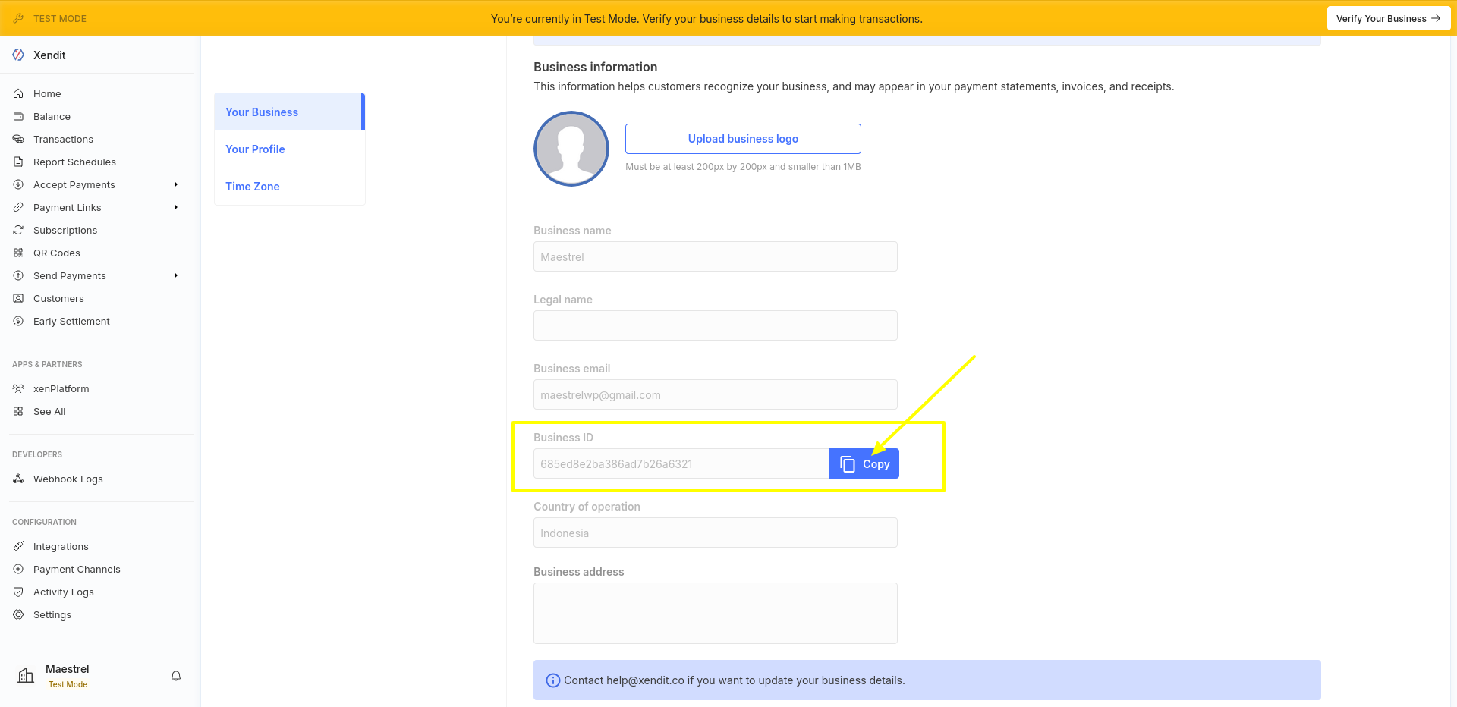Open Settings gear icon in sidebar

pos(18,614)
